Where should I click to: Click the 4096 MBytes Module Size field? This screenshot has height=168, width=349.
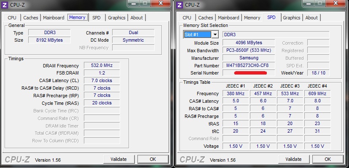coord(249,43)
